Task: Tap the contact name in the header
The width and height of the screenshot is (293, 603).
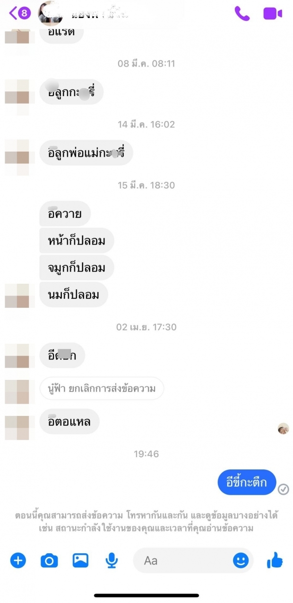Action: pos(99,14)
